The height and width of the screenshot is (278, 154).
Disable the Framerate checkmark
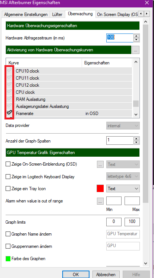click(9, 113)
